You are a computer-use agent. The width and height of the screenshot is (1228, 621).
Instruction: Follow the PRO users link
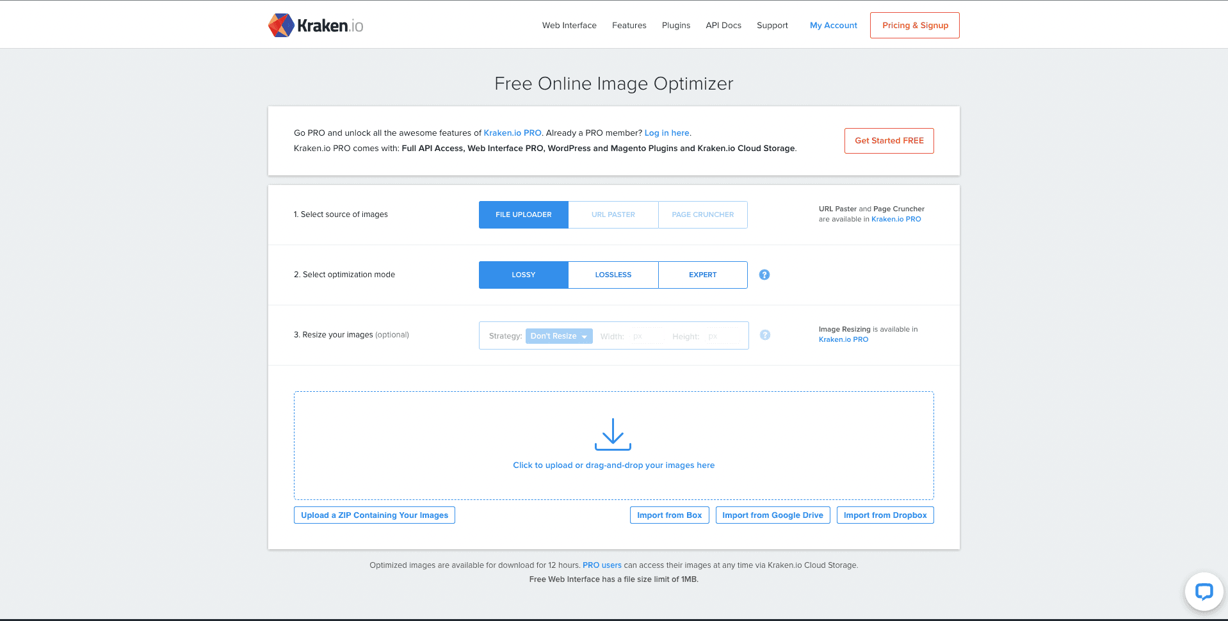[602, 565]
